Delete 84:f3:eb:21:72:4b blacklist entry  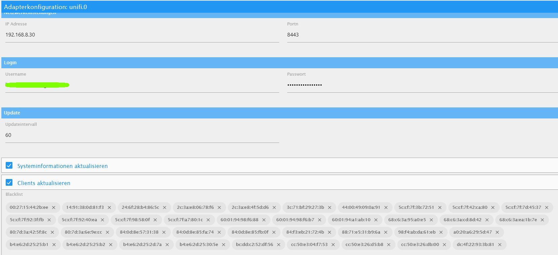click(x=330, y=232)
